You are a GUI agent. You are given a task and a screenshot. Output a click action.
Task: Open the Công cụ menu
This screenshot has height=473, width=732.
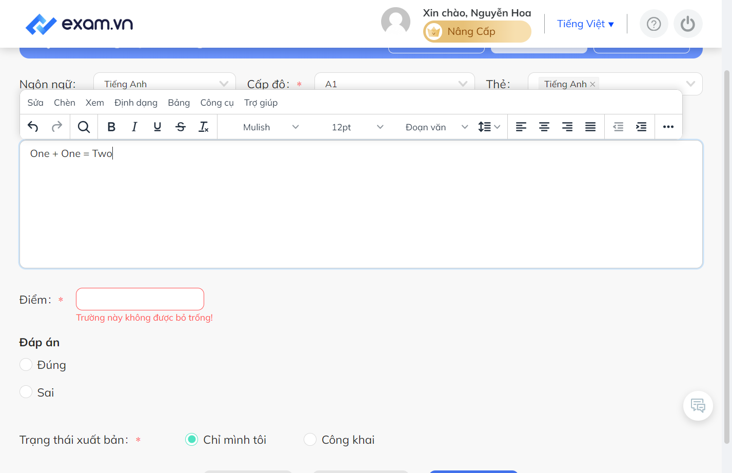[x=217, y=103]
